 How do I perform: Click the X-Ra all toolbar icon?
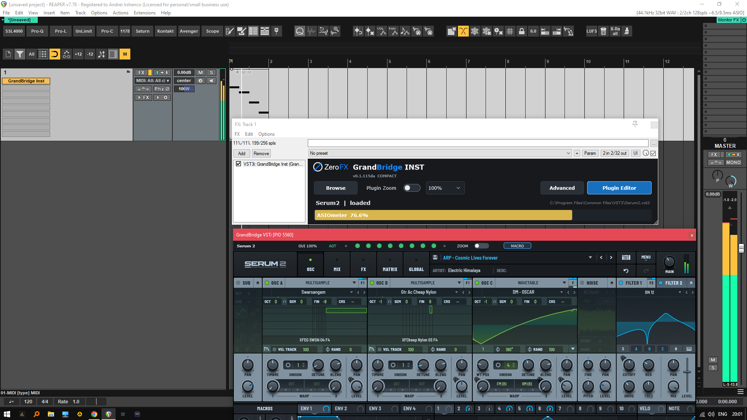pos(615,31)
